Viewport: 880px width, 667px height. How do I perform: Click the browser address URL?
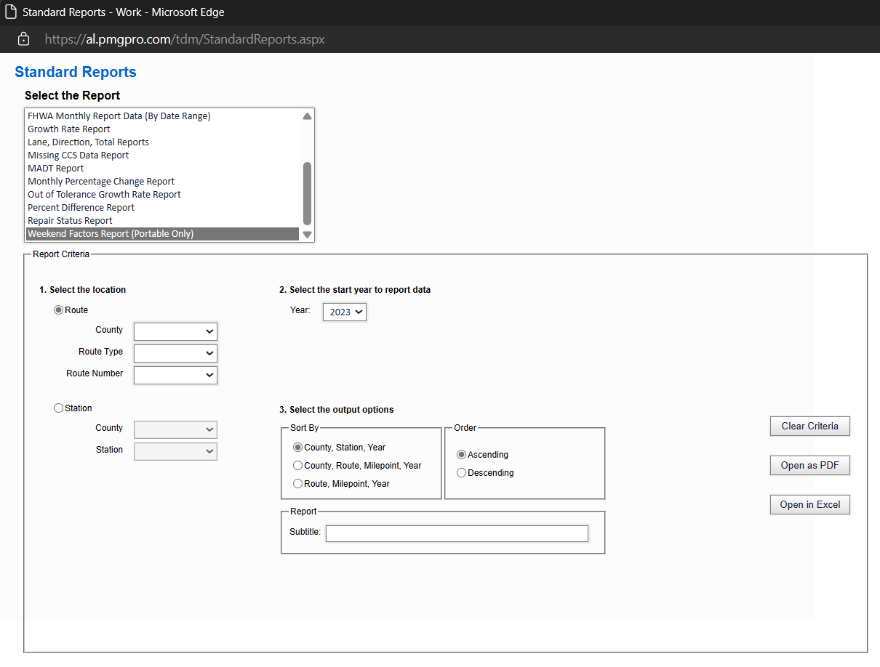pyautogui.click(x=185, y=39)
